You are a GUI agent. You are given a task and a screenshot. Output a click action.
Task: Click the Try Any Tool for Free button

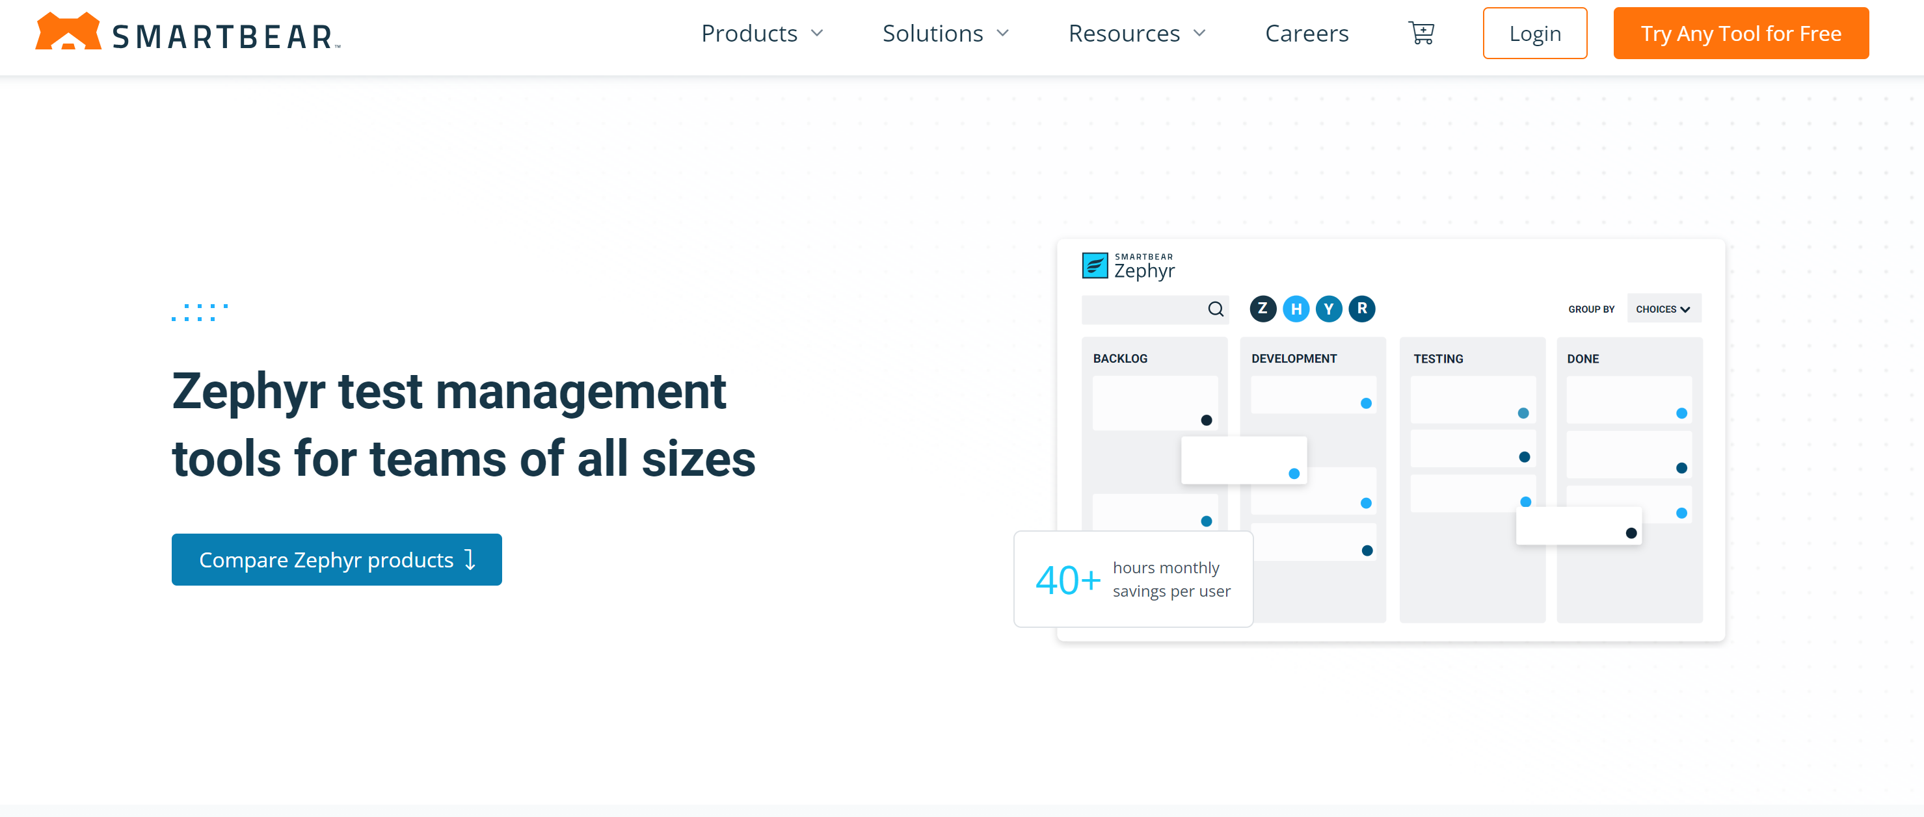click(1741, 33)
